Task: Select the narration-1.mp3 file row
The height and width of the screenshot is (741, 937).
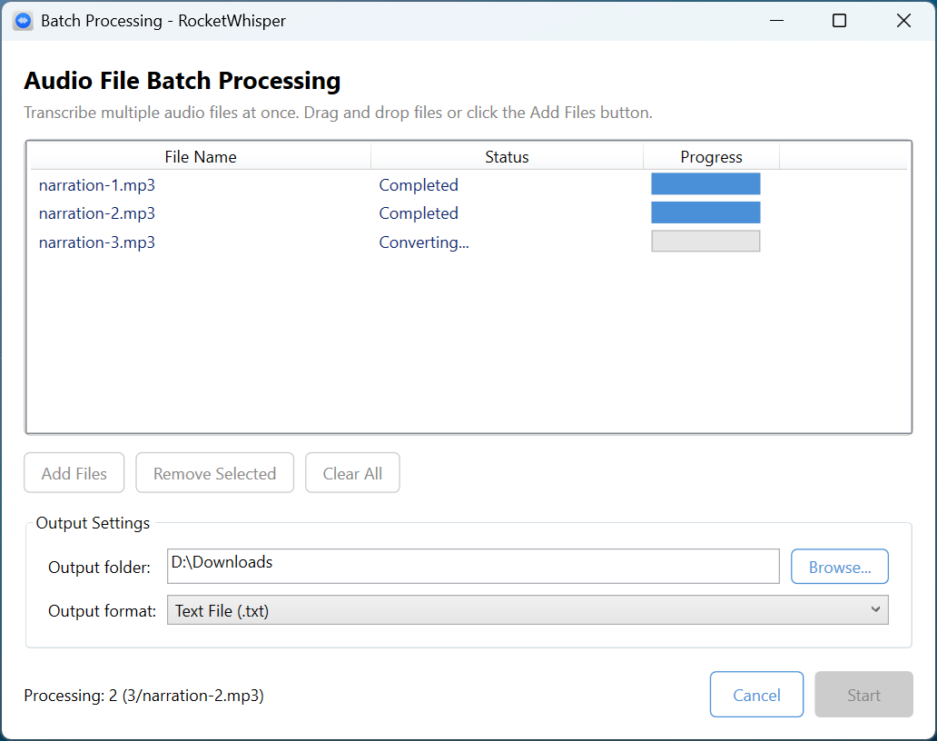Action: tap(468, 185)
